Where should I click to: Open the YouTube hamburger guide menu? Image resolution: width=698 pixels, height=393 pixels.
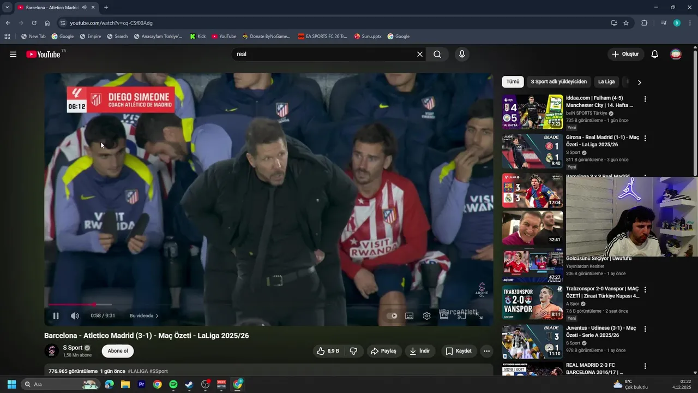(x=13, y=54)
